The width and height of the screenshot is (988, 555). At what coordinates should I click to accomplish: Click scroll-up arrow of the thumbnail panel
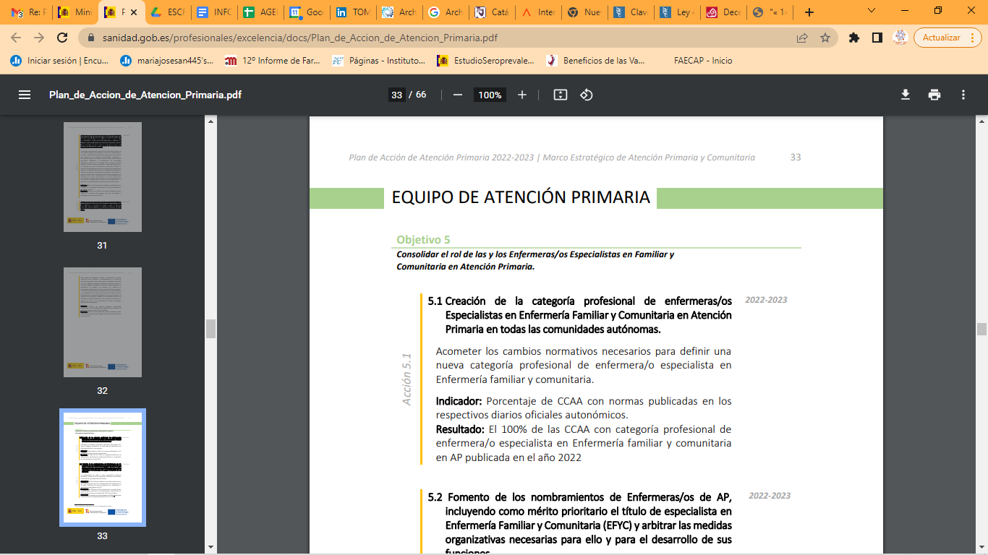click(210, 121)
